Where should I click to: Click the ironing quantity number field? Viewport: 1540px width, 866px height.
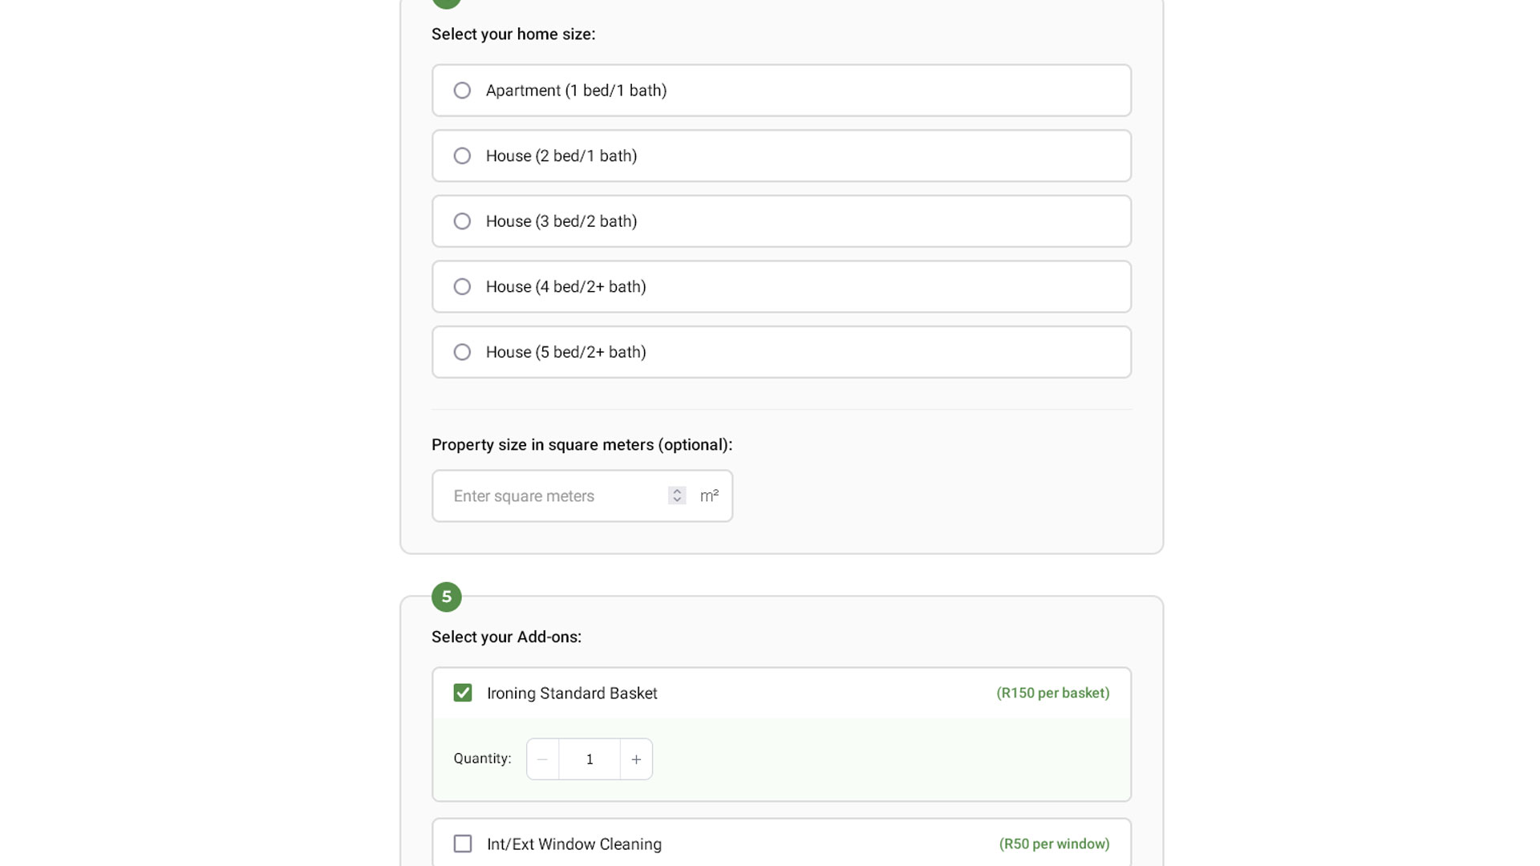(590, 759)
